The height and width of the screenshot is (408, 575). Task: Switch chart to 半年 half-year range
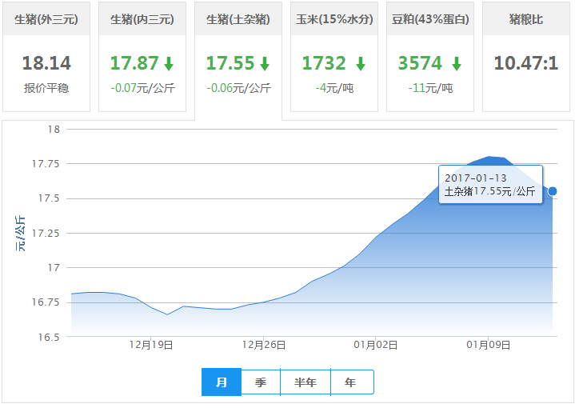(x=305, y=382)
